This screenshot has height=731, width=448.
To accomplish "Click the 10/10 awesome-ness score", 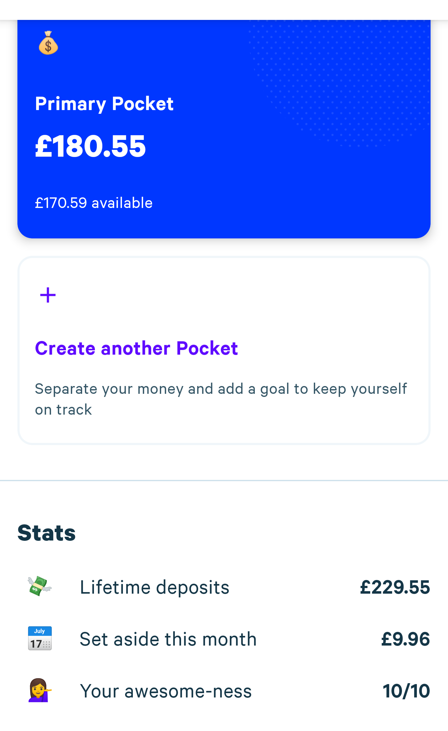I will pyautogui.click(x=406, y=691).
